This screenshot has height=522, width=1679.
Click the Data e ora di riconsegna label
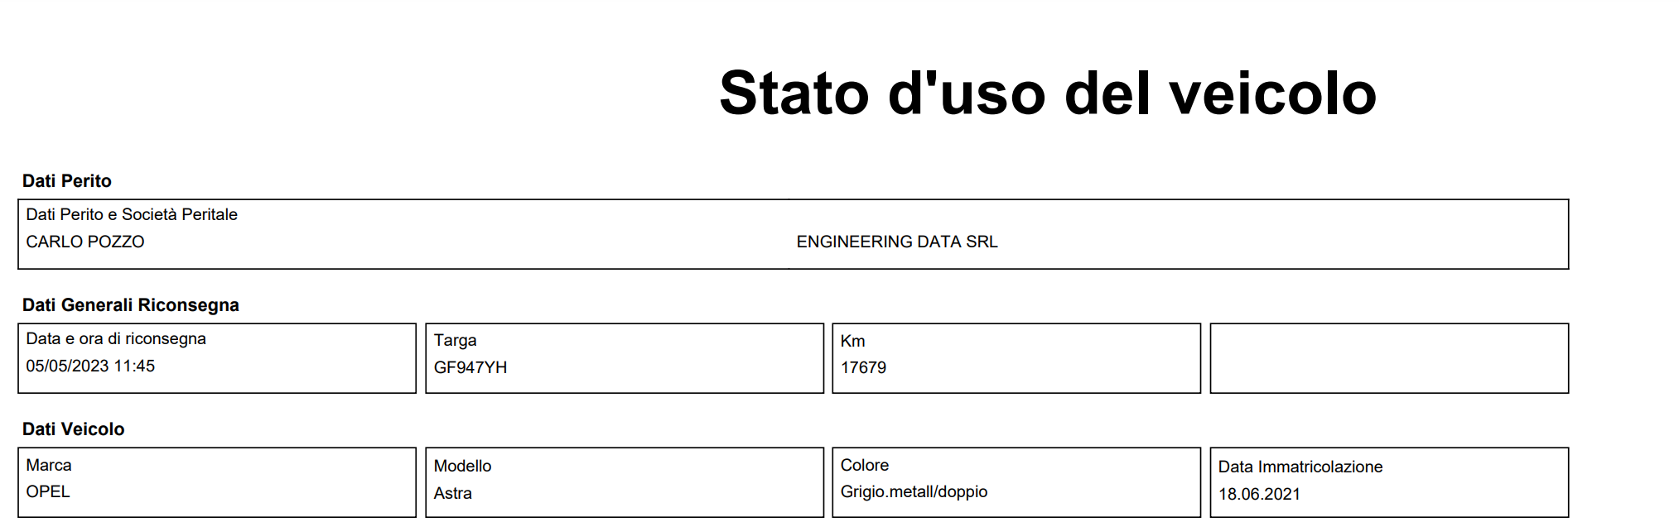(x=116, y=338)
